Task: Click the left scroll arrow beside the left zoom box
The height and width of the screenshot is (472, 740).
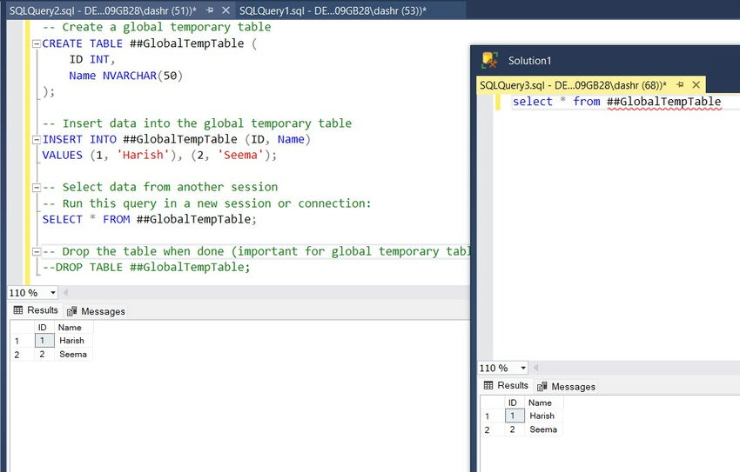Action: pos(65,293)
